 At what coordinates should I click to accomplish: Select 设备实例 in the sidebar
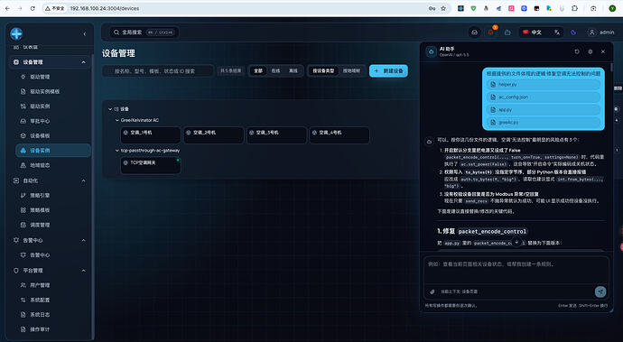coord(53,150)
